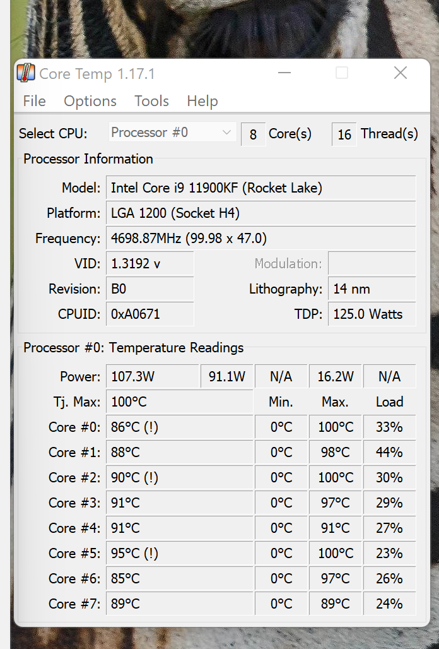Viewport: 439px width, 649px height.
Task: Click Core #6 load 26%
Action: tap(389, 579)
